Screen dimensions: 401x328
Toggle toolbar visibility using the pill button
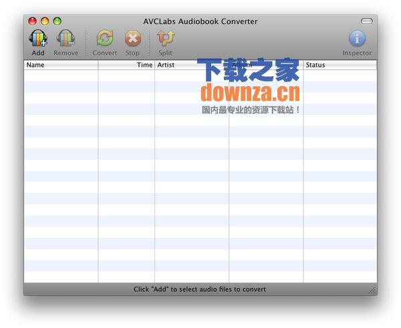click(x=366, y=21)
